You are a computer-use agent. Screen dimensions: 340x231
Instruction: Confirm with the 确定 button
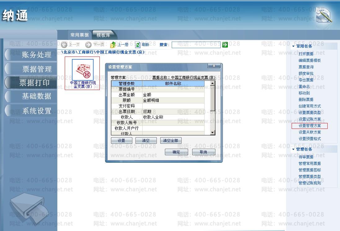tap(176, 152)
